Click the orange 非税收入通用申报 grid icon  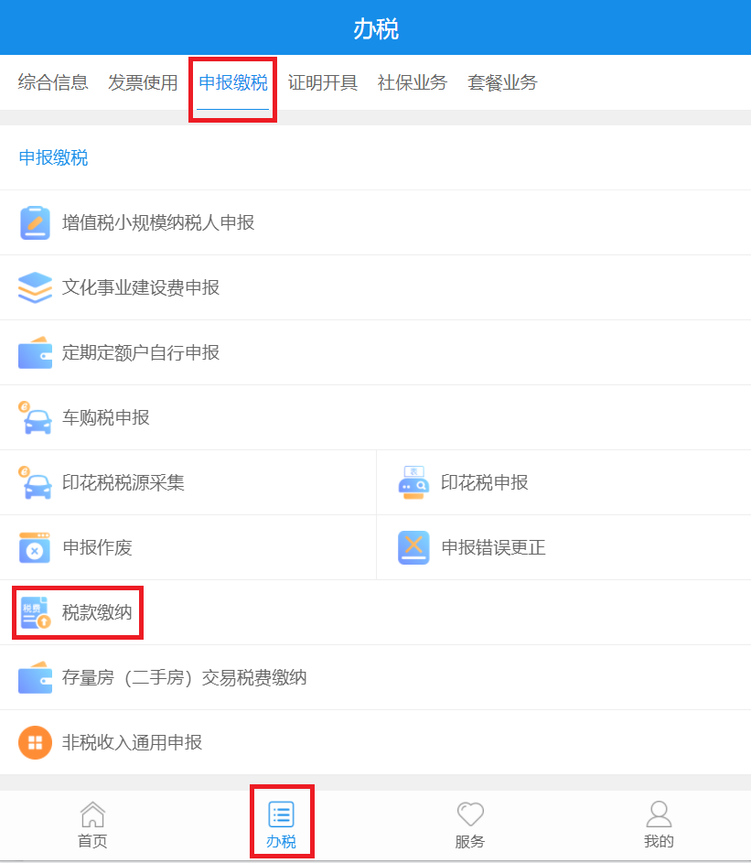click(35, 742)
